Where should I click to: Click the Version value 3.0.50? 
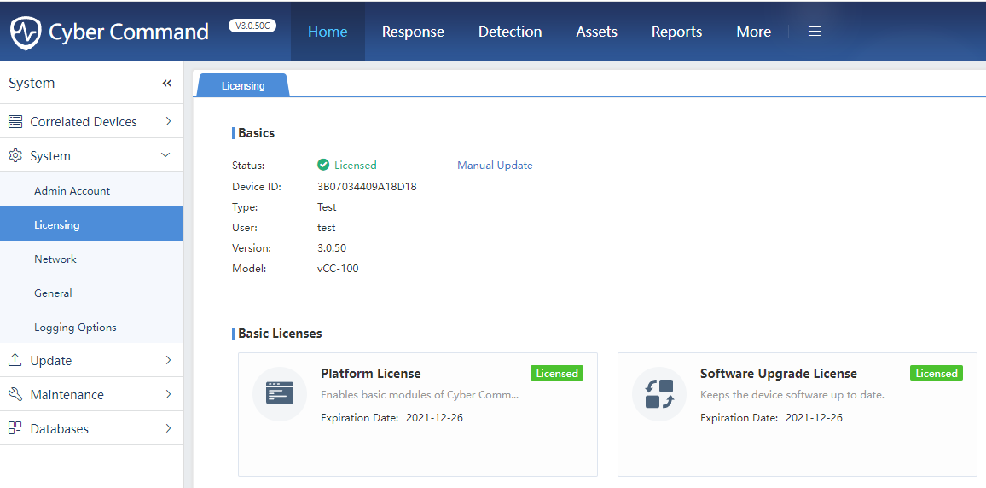[x=332, y=247]
